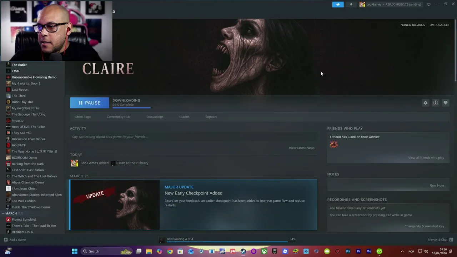
Task: Open Friends & Chat
Action: (x=440, y=240)
